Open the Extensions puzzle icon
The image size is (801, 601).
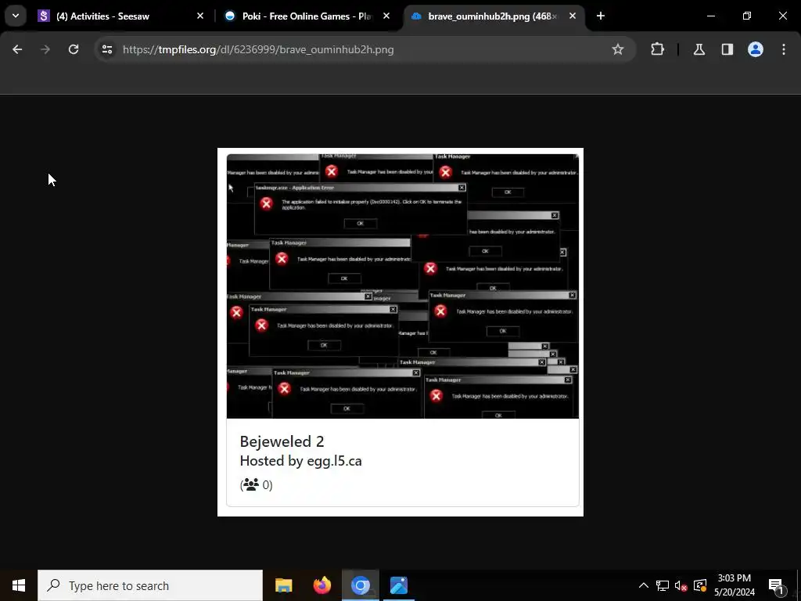[x=657, y=49]
